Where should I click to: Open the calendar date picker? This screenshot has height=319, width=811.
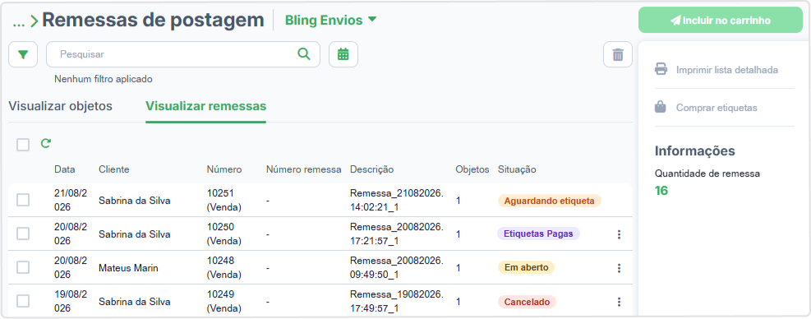coord(343,54)
